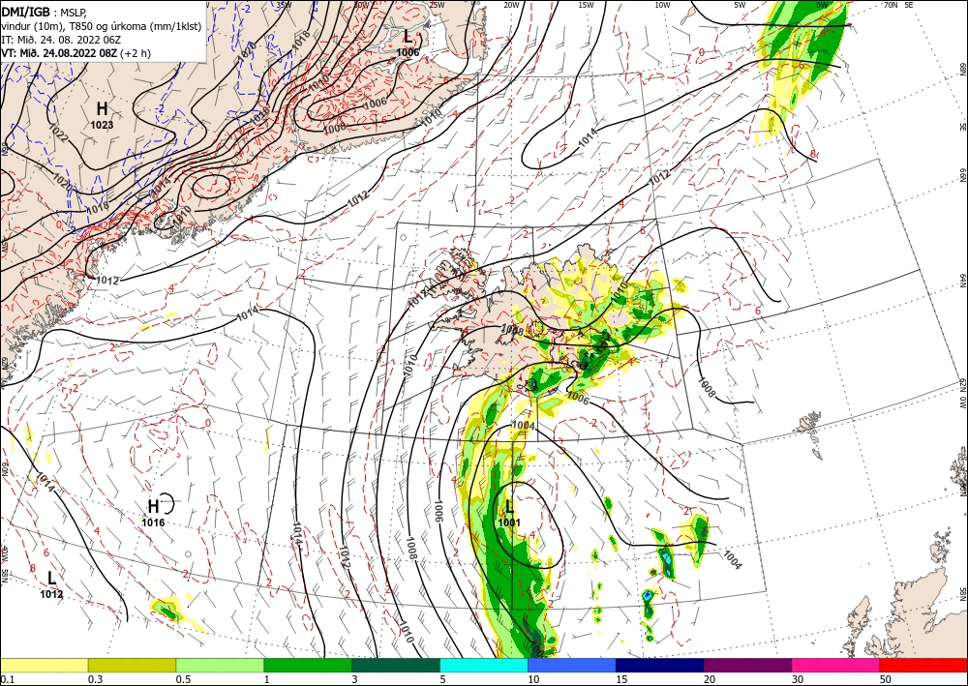Select the red 50+ mm legend swatch
968x686 pixels.
click(x=923, y=665)
